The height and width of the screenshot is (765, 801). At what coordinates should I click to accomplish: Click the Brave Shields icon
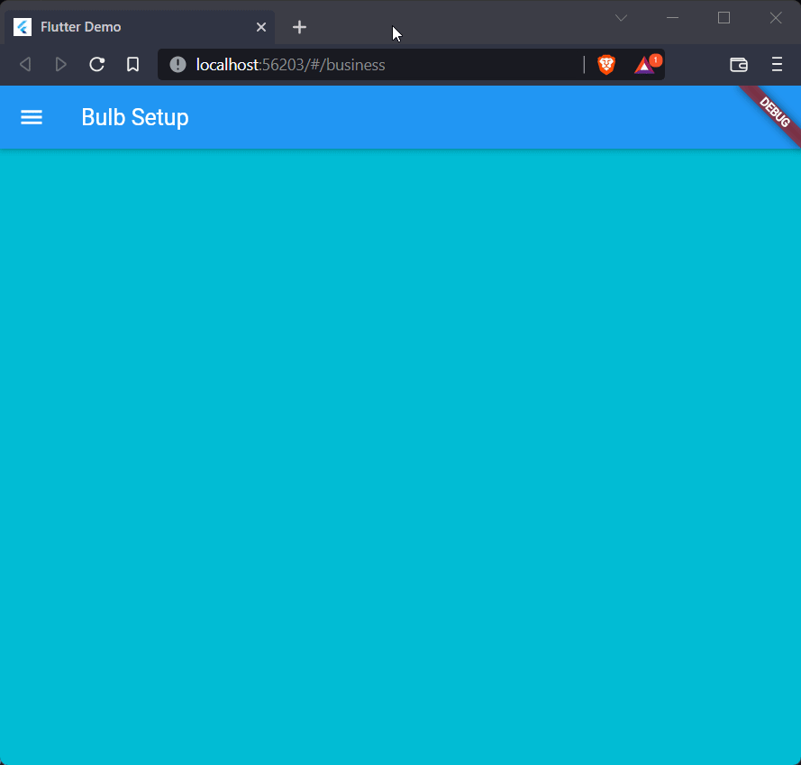[x=606, y=64]
